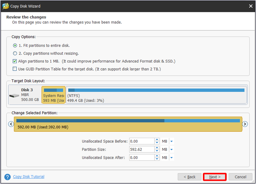The width and height of the screenshot is (256, 184).
Task: Open the Copy Disk Tutorial link
Action: tap(29, 177)
